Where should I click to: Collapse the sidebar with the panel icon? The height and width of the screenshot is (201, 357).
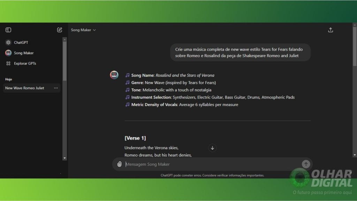click(8, 30)
